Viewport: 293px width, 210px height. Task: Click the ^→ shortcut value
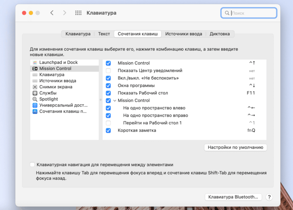point(251,115)
